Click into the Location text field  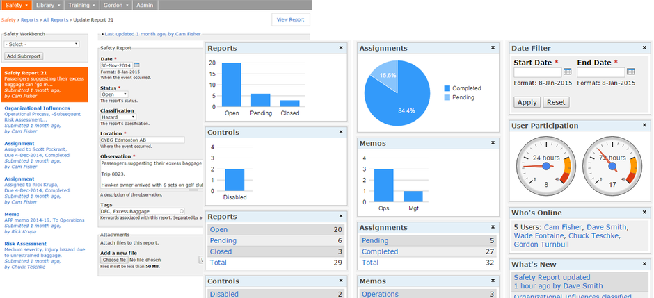[x=142, y=140]
